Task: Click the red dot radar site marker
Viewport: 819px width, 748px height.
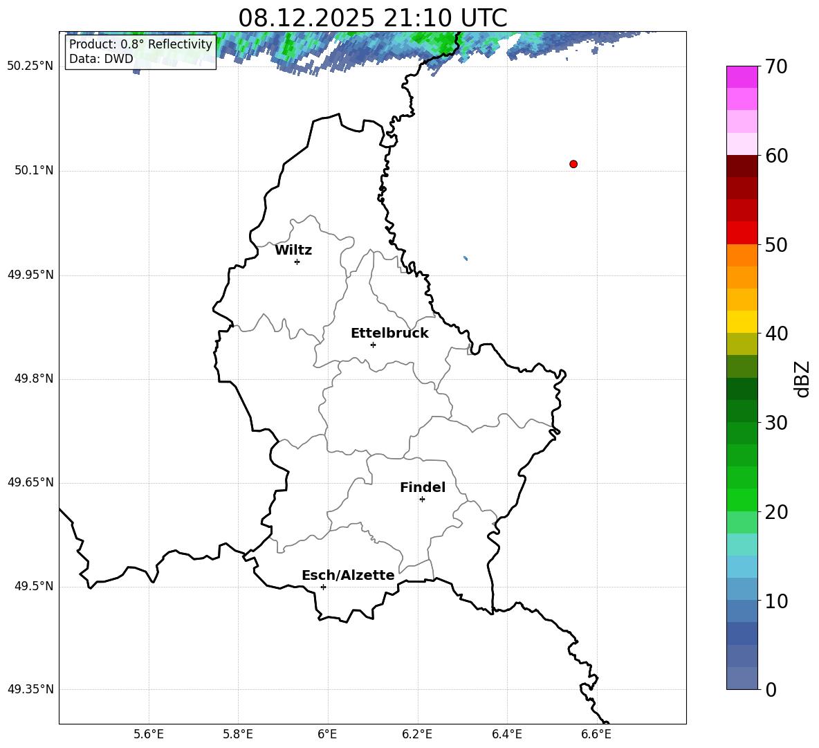Action: tap(573, 164)
